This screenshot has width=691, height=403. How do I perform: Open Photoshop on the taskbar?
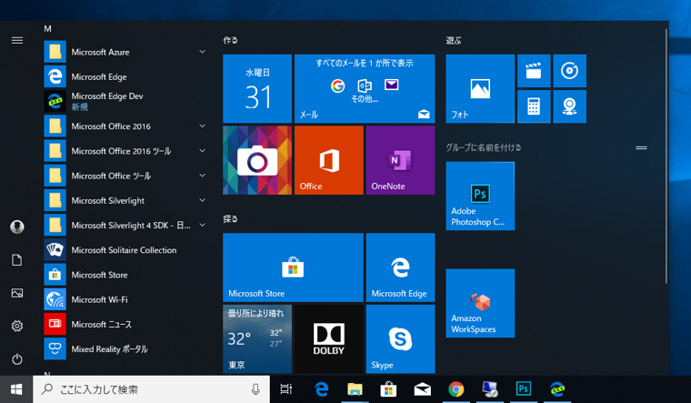(x=523, y=388)
